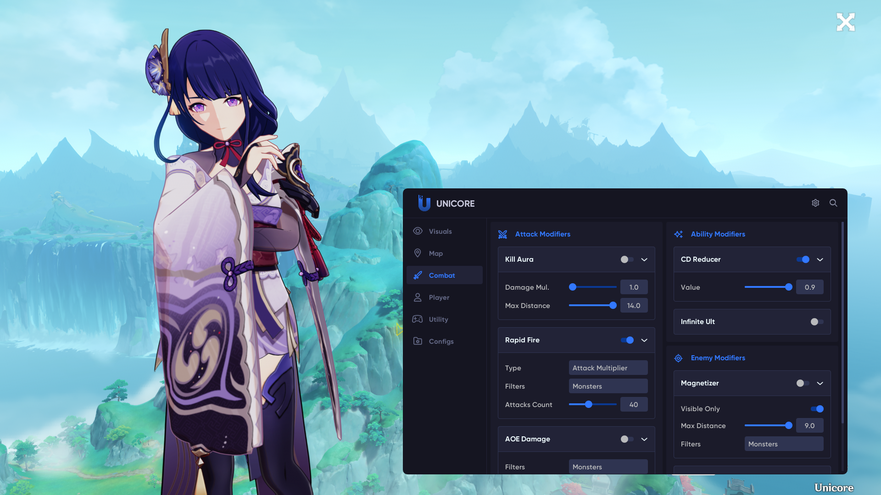Drag the Damage Multiplier slider

(572, 287)
